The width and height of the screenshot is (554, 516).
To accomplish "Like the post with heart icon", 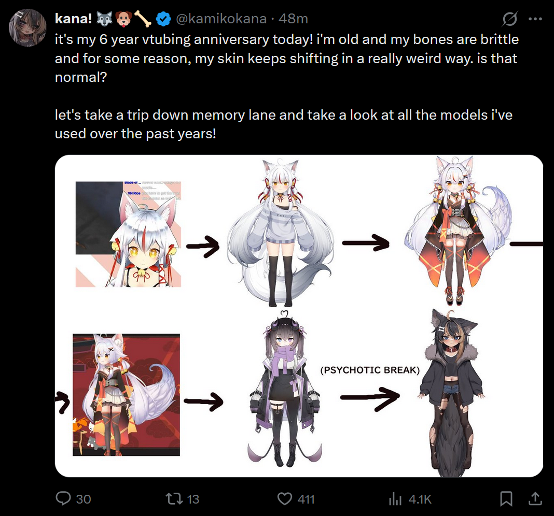I will [x=285, y=499].
